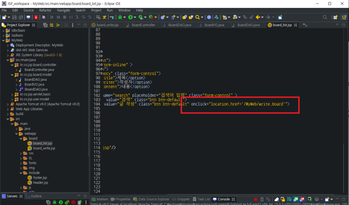Click line number 104 in the editor gutter

pos(97,104)
